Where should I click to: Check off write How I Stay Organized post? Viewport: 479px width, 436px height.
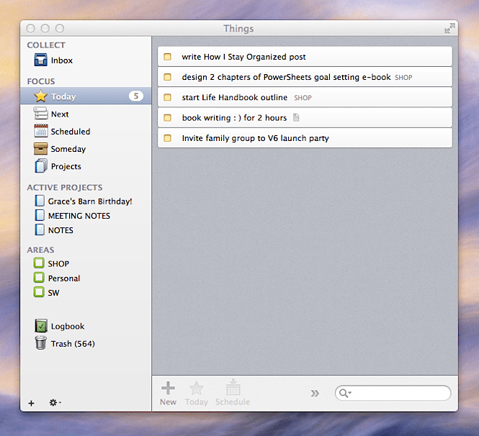pyautogui.click(x=167, y=57)
